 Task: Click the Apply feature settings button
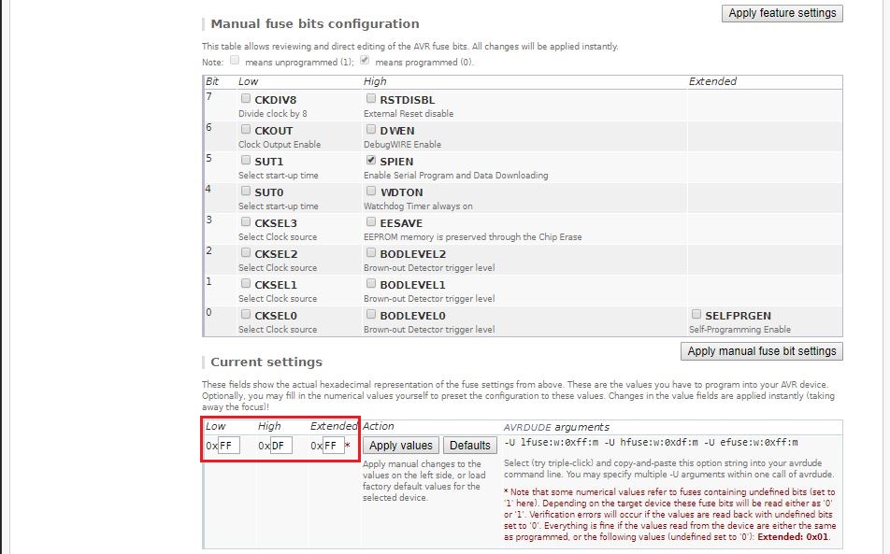782,13
